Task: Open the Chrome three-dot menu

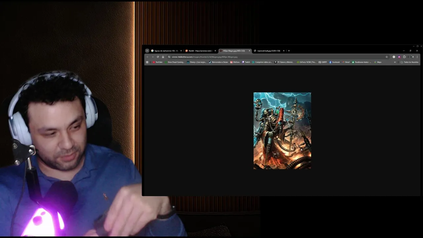Action: pyautogui.click(x=417, y=57)
